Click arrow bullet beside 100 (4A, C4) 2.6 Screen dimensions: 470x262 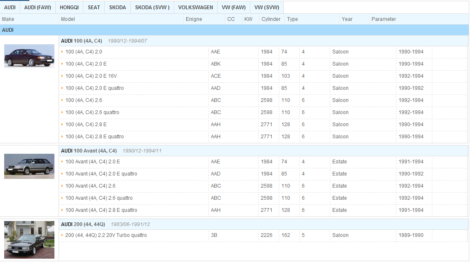coord(62,100)
